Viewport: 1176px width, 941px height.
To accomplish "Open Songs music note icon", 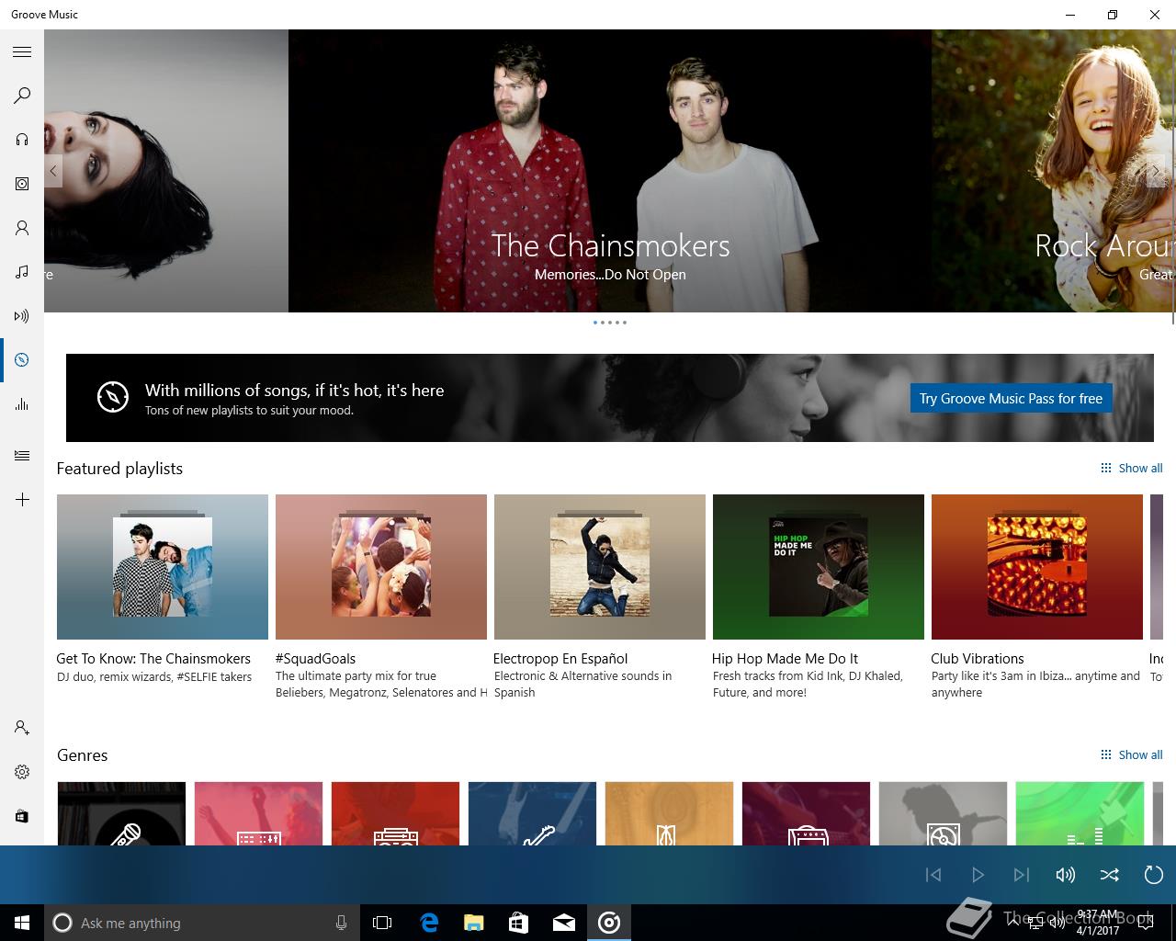I will point(22,272).
